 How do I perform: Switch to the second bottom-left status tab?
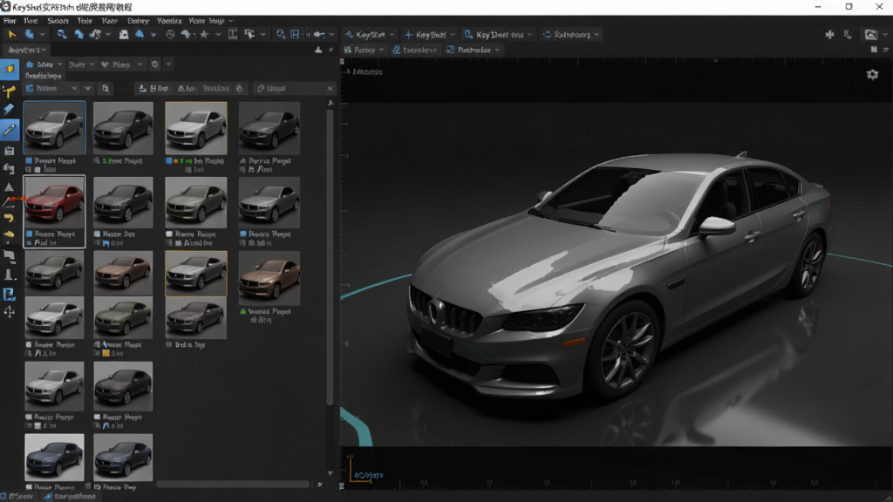pos(70,496)
